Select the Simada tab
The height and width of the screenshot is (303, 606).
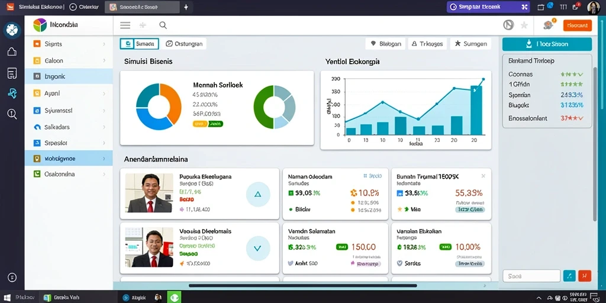point(139,44)
